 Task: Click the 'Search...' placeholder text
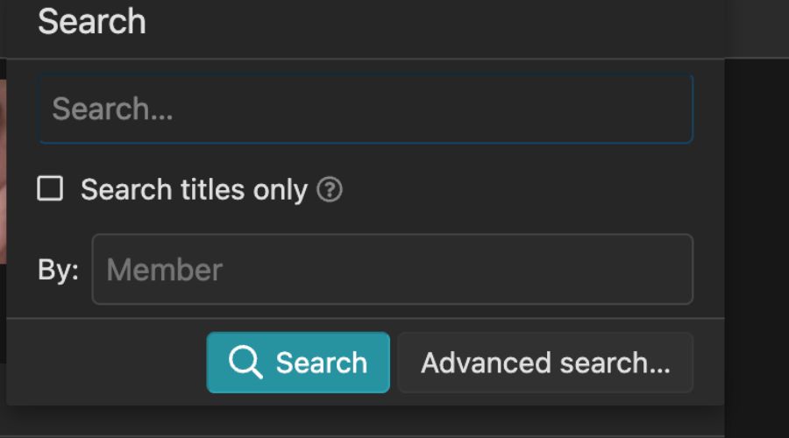[112, 109]
